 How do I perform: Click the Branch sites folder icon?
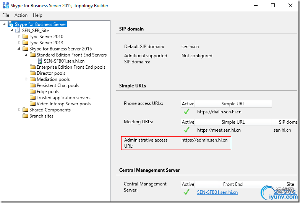click(25, 116)
